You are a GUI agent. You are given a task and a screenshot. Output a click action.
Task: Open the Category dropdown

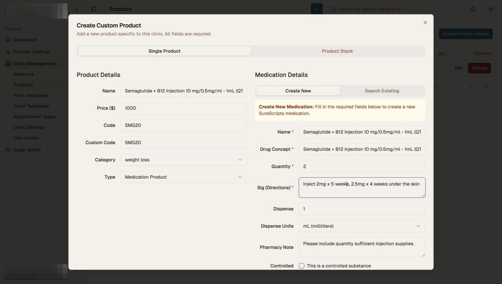pyautogui.click(x=184, y=160)
